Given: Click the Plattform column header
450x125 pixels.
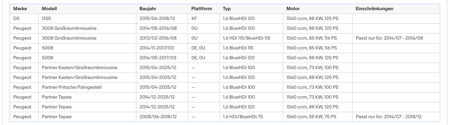Looking at the screenshot, I should [201, 9].
